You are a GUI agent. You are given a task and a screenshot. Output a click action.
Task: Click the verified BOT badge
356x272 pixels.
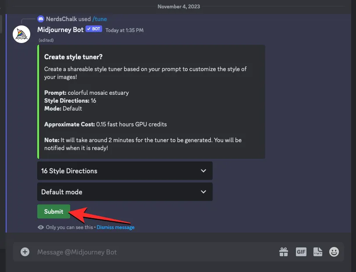coord(94,29)
